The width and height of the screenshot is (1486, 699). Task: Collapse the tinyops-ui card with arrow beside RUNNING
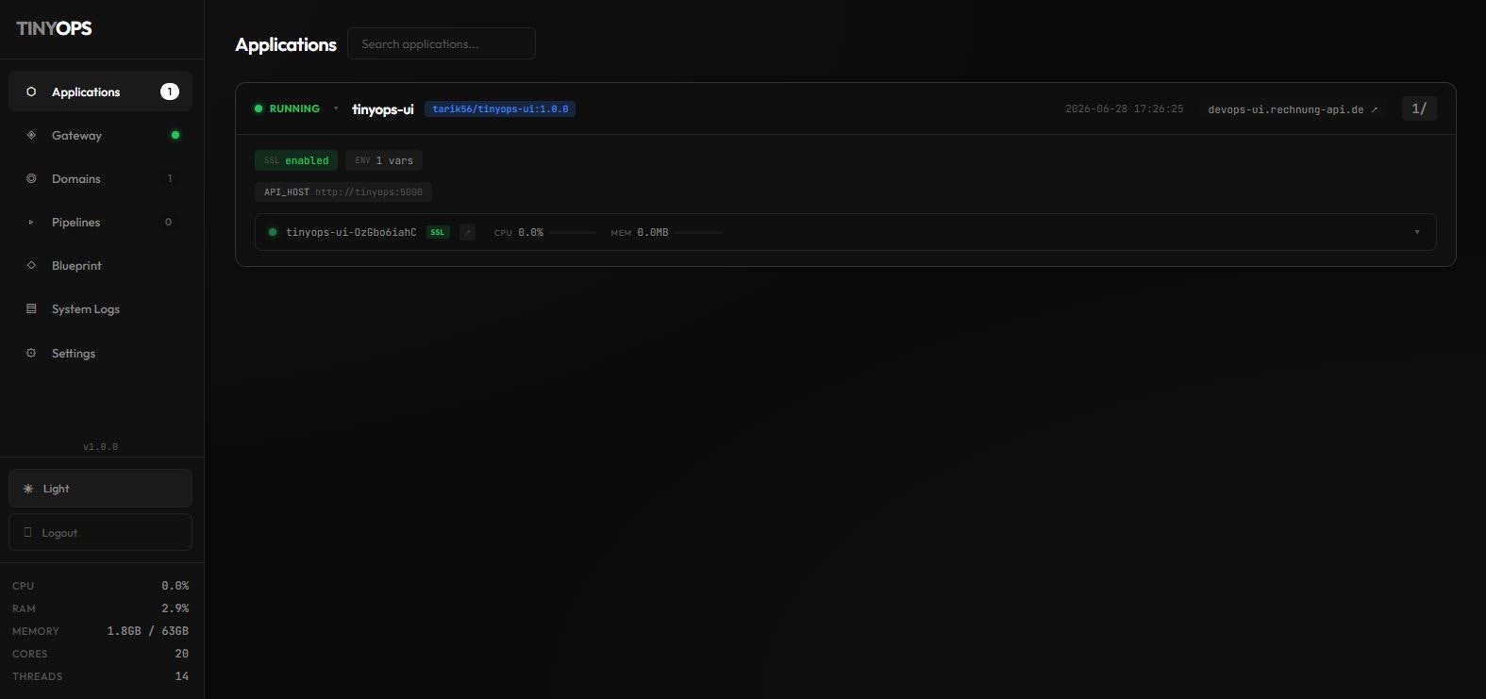pyautogui.click(x=336, y=108)
